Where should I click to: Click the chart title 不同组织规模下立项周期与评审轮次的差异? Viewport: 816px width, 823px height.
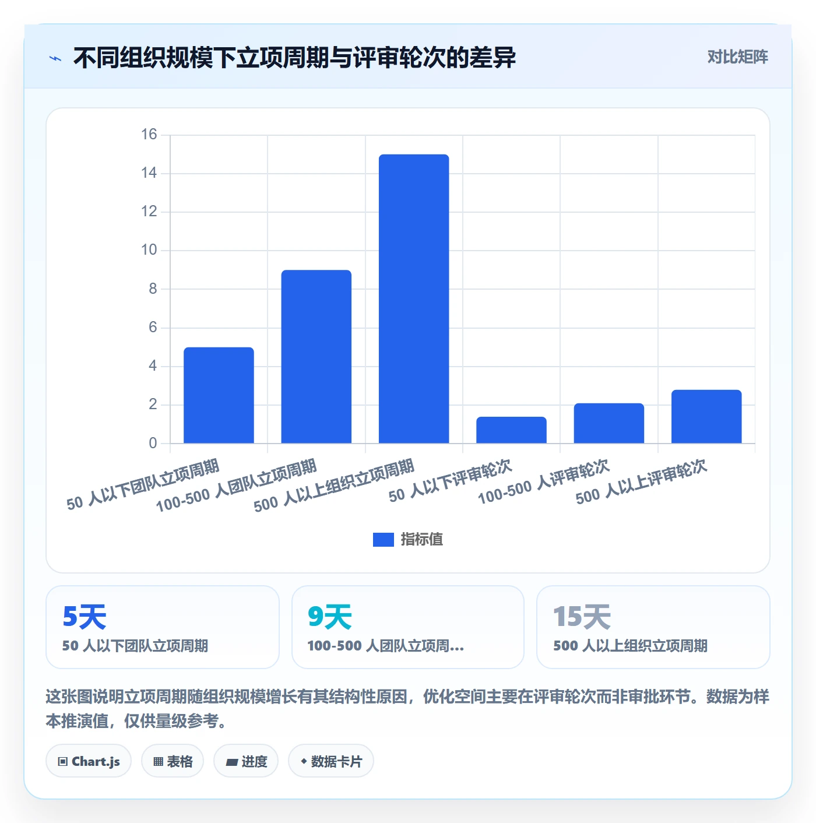pos(294,58)
